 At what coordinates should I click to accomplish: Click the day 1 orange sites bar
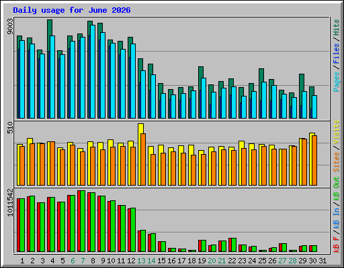(22, 165)
